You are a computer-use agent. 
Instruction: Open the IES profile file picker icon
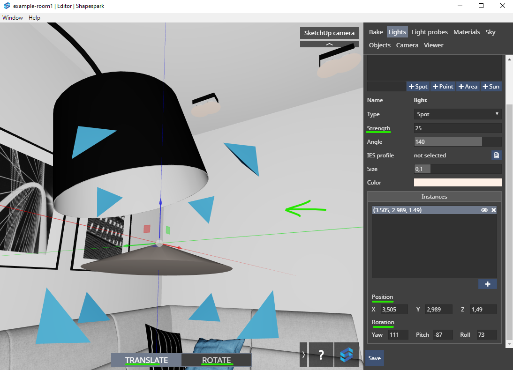497,155
